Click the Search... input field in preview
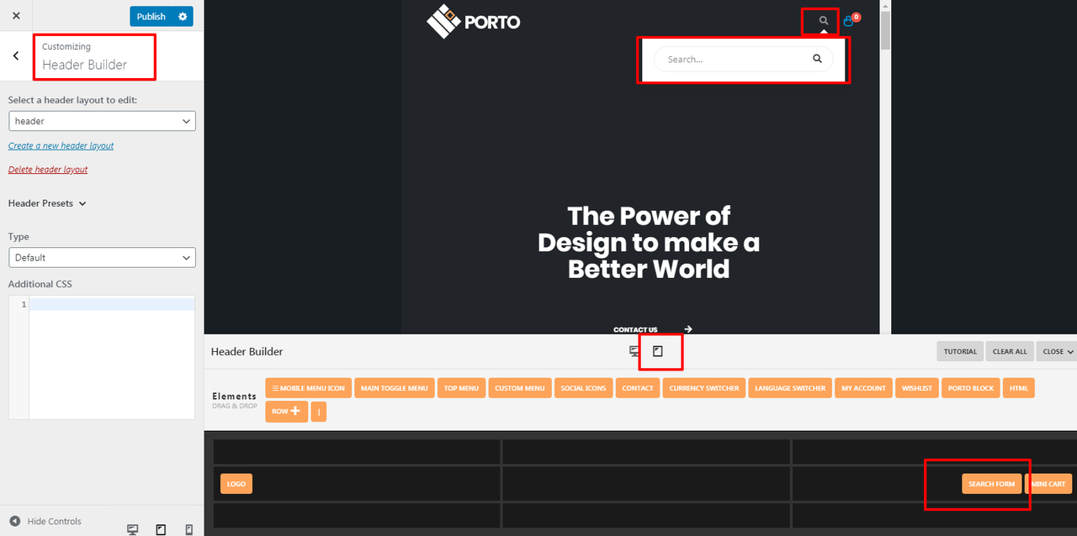The height and width of the screenshot is (536, 1077). coord(732,59)
